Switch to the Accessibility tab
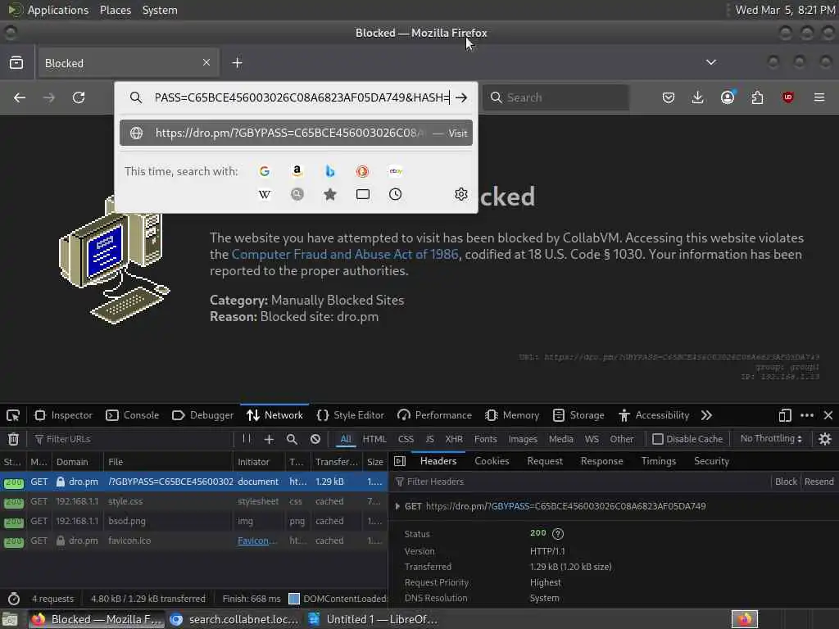 click(654, 415)
